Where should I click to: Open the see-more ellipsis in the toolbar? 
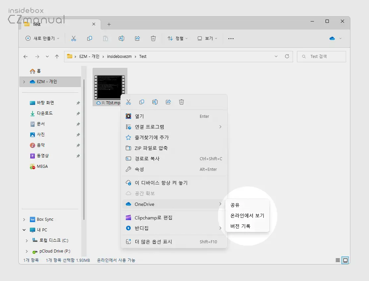coord(231,38)
